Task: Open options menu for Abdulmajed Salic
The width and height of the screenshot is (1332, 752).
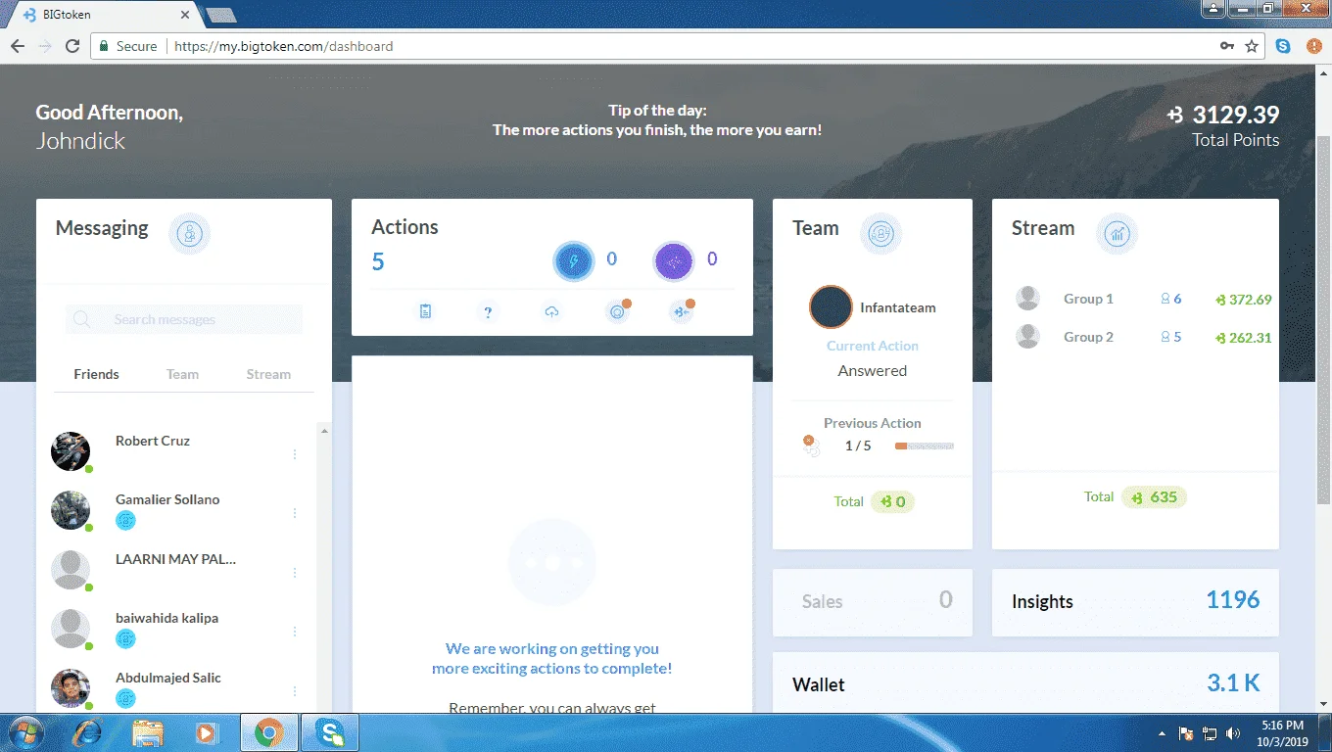Action: (295, 691)
